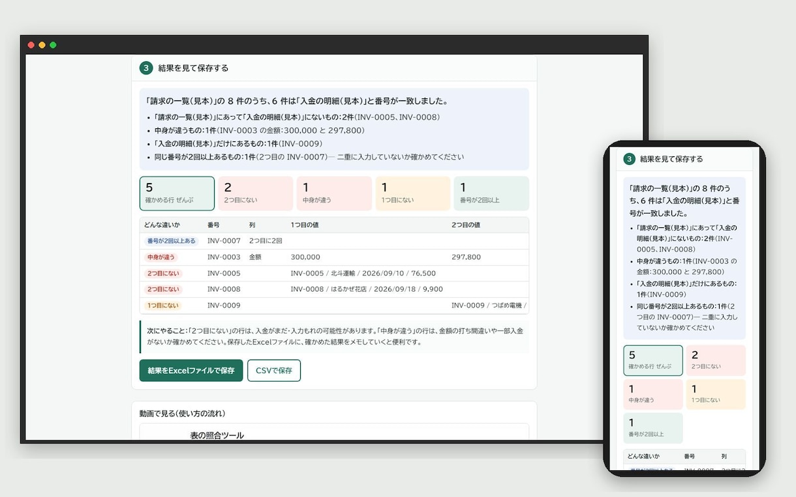
Task: Click the yellow minimize dot of the browser window
Action: pos(42,45)
